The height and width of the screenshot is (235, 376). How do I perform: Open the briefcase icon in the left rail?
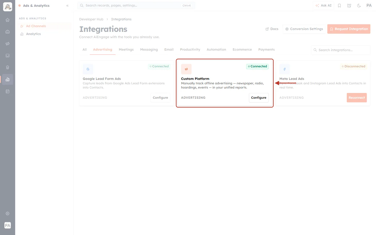[x=8, y=32]
